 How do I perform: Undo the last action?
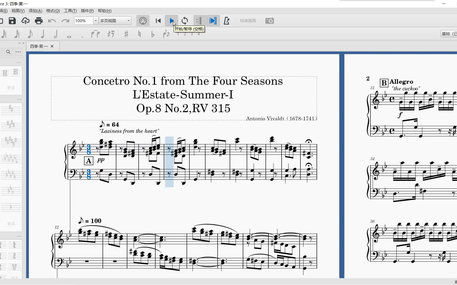pyautogui.click(x=52, y=21)
